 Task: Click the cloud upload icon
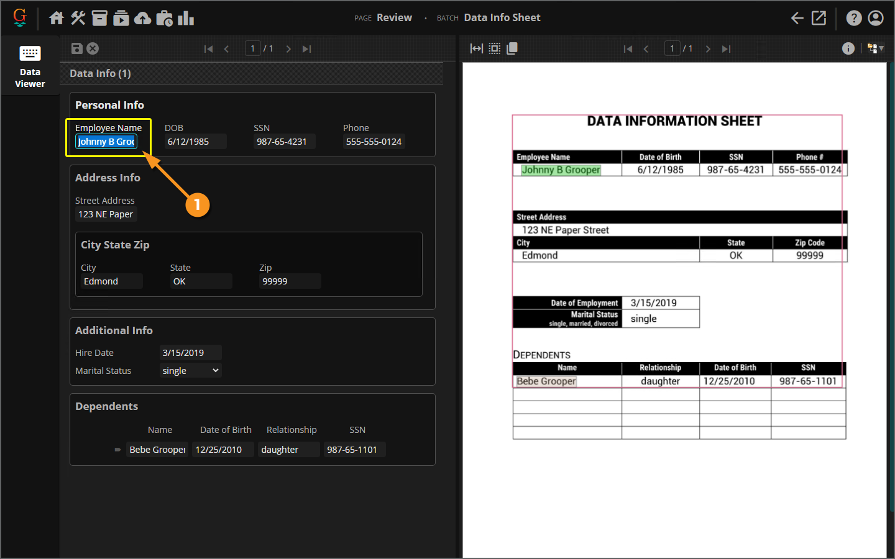(142, 18)
